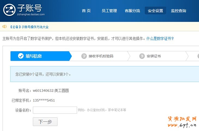This screenshot has width=199, height=131.
Task: Open the 首页 menu item
Action: [86, 11]
